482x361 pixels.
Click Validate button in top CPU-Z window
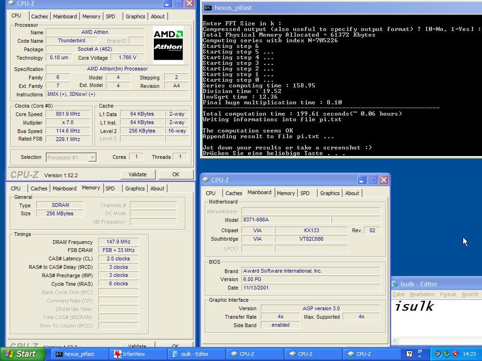137,174
